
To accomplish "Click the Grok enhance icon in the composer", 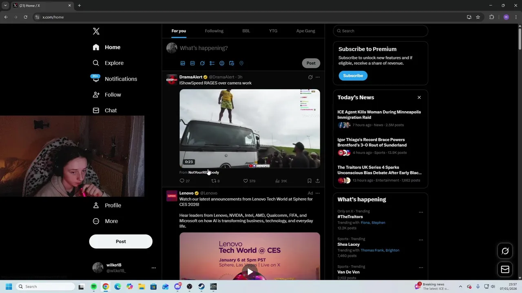I will (x=202, y=63).
